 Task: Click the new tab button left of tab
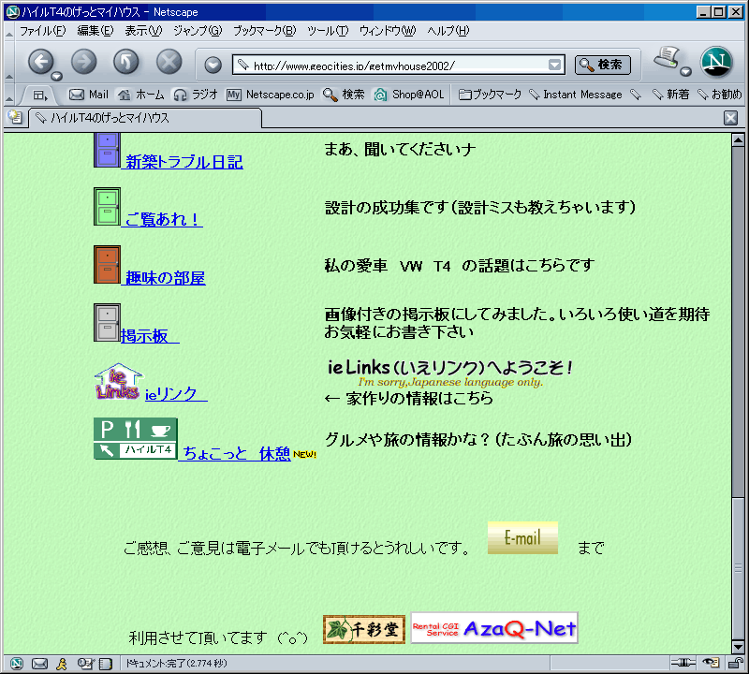pyautogui.click(x=15, y=117)
